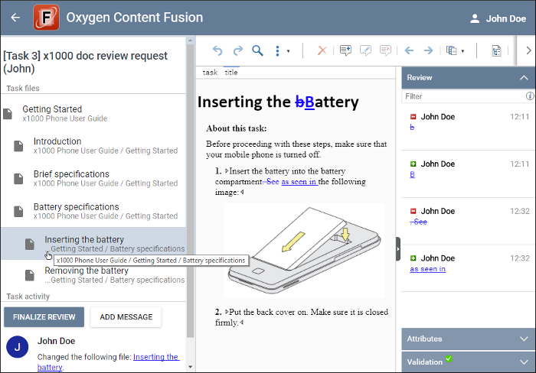Click the Add comment icon

(x=345, y=51)
